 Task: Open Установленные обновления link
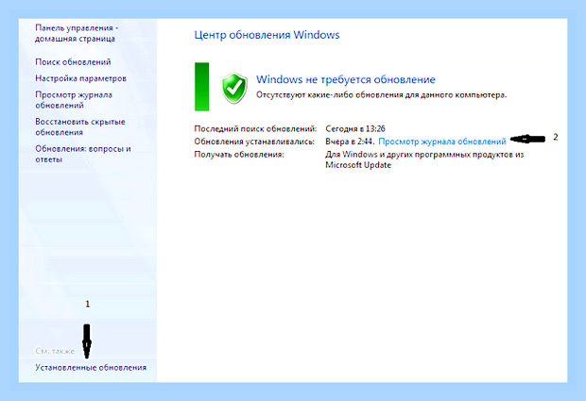[x=91, y=367]
